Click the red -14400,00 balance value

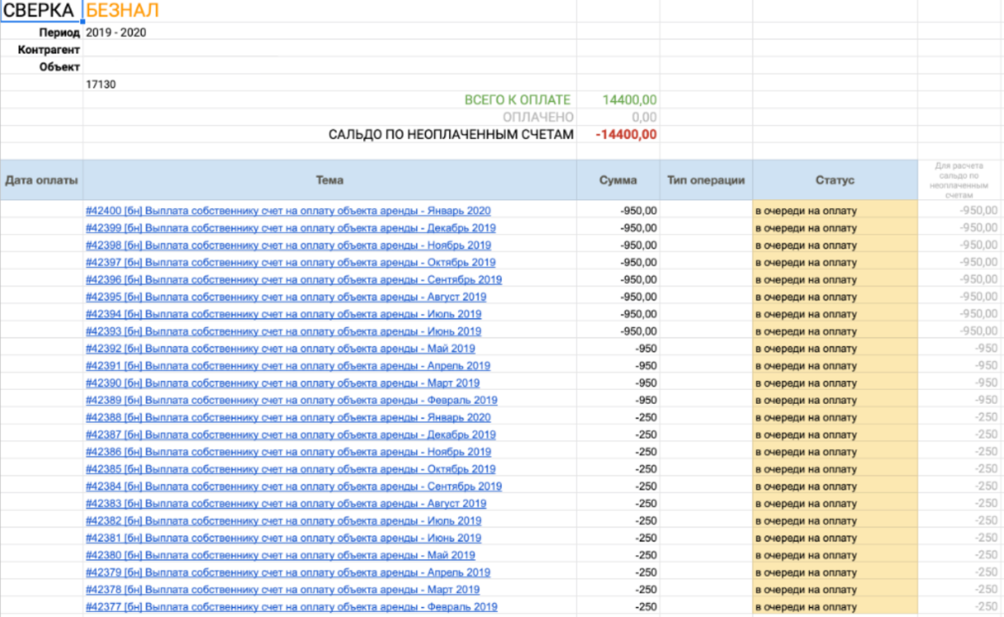point(629,135)
